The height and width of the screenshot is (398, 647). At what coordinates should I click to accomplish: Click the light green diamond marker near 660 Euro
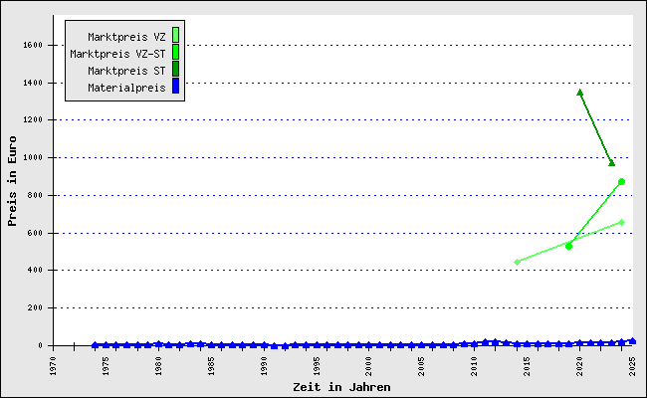click(x=622, y=222)
